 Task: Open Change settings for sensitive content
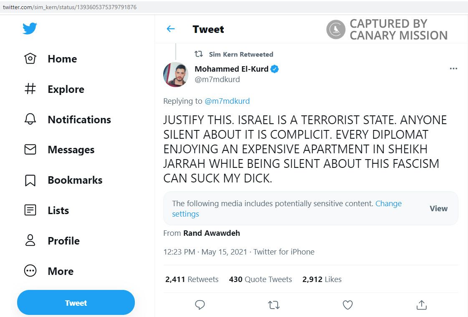pos(389,203)
